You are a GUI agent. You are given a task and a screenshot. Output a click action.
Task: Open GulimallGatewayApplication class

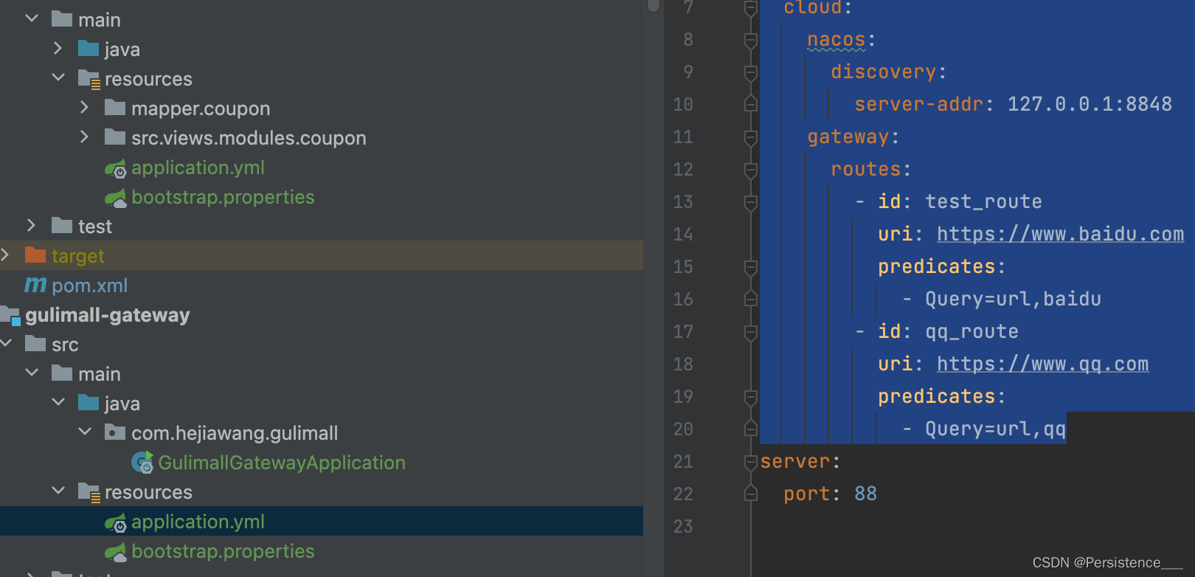[x=281, y=463]
